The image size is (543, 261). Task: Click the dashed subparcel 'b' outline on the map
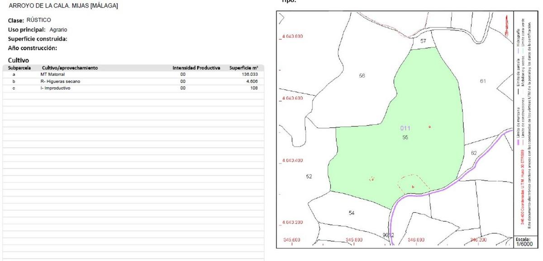pos(413,184)
